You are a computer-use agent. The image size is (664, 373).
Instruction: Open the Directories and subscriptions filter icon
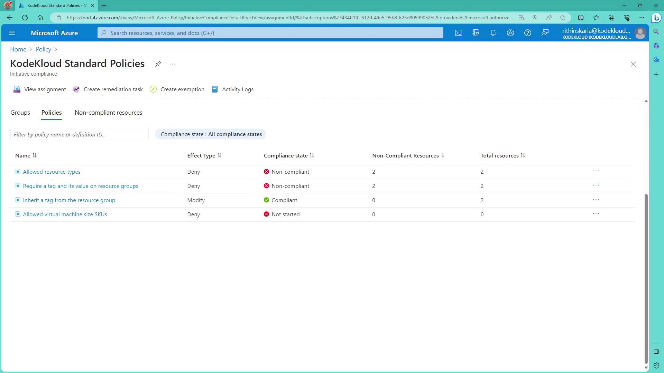[x=476, y=33]
